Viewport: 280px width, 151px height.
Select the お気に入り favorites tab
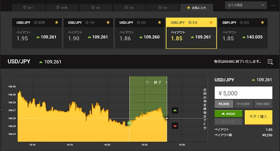196,8
